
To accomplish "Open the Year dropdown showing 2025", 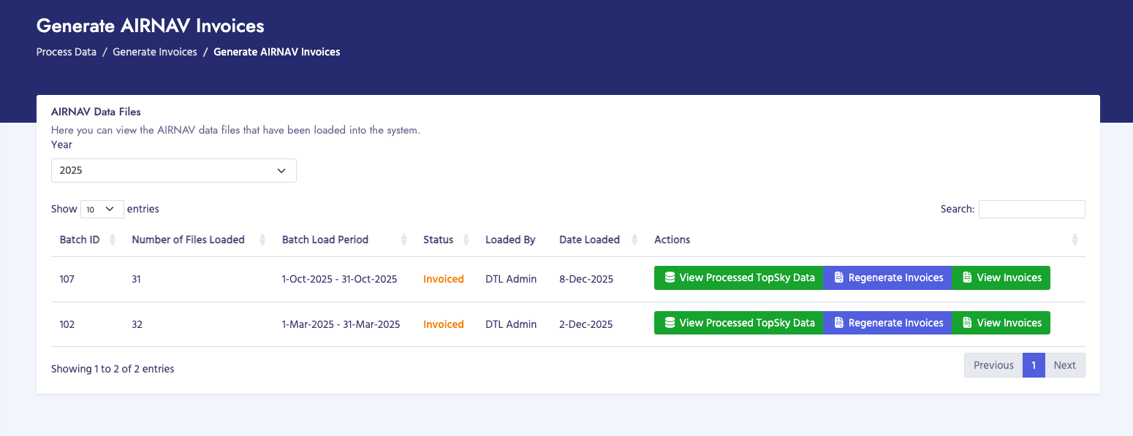I will pyautogui.click(x=173, y=170).
